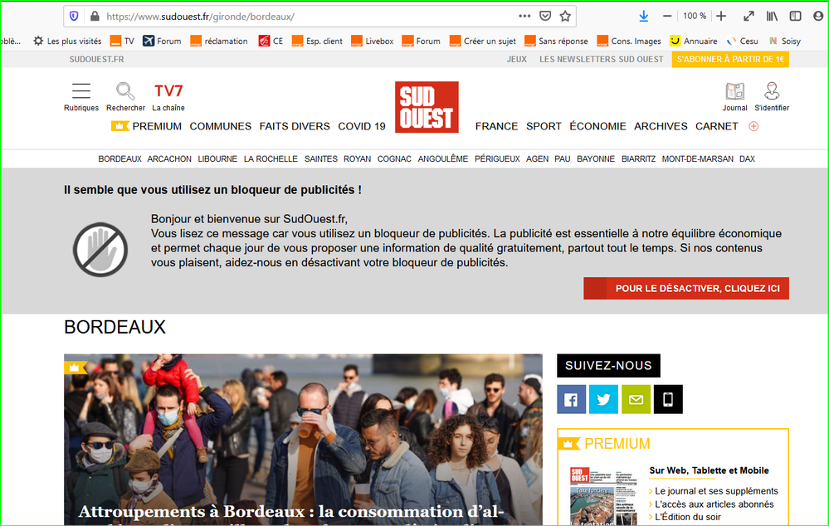Select the LA ROCHELLE city link
Viewport: 829px width, 526px height.
click(x=271, y=158)
